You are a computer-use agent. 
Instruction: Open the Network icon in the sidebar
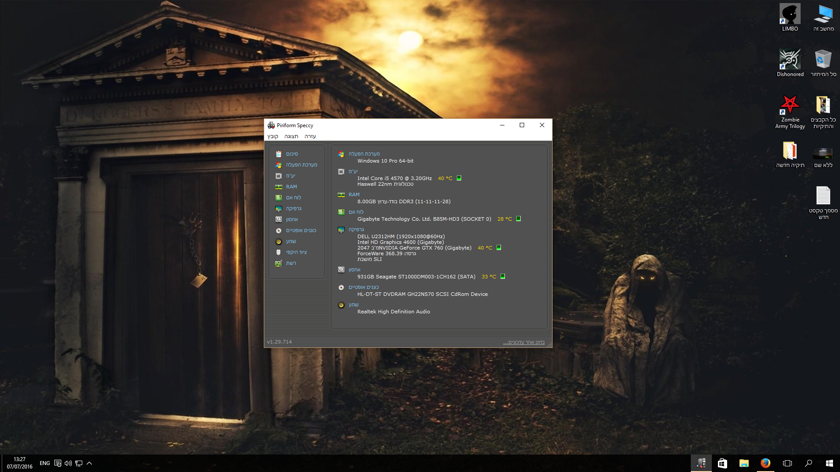[279, 263]
